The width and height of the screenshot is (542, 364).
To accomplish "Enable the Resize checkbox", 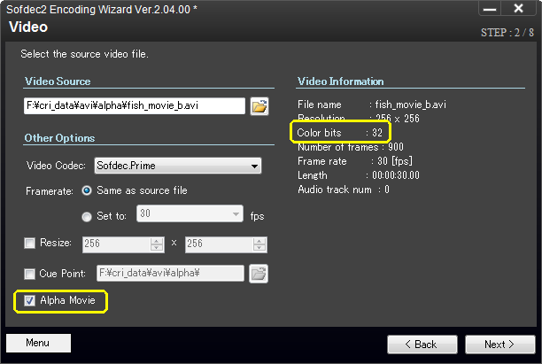I will point(30,243).
